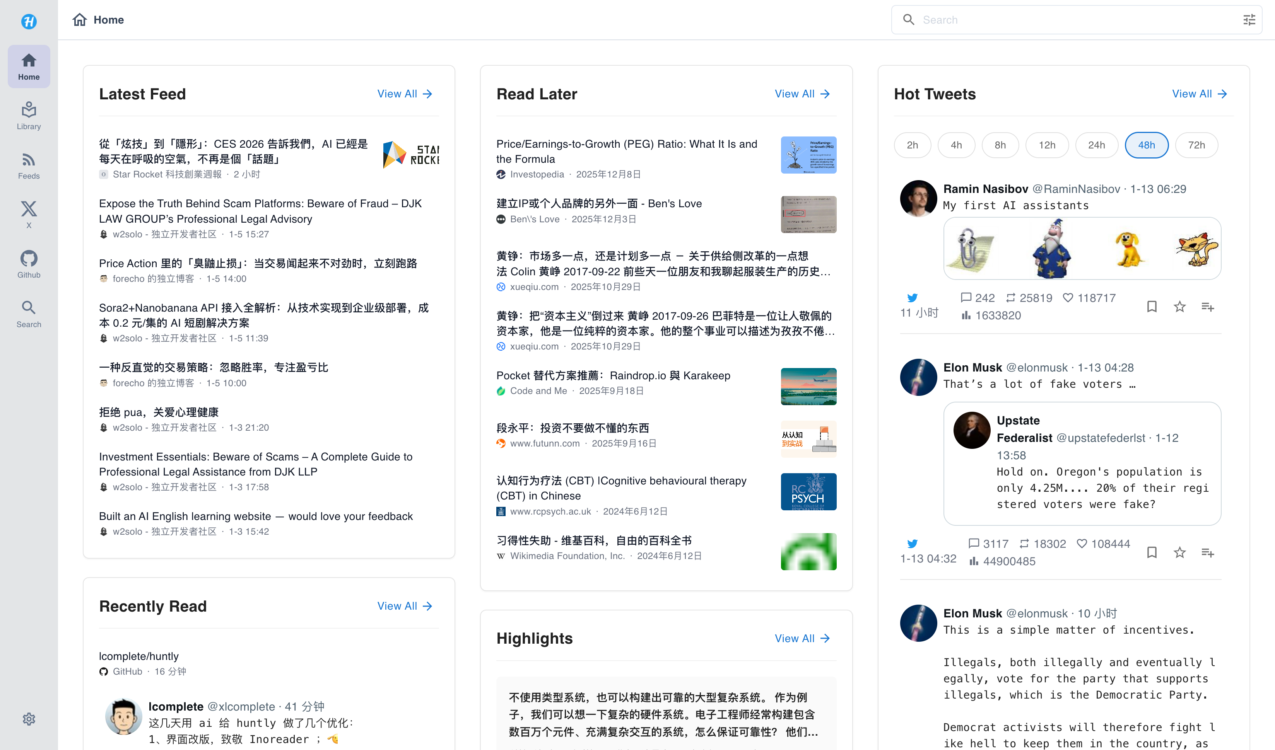This screenshot has height=750, width=1275.
Task: Star Ramin Nasibov's tweet
Action: pyautogui.click(x=1179, y=307)
